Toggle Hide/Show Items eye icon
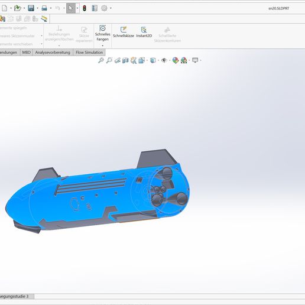The height and width of the screenshot is (305, 305). click(164, 60)
